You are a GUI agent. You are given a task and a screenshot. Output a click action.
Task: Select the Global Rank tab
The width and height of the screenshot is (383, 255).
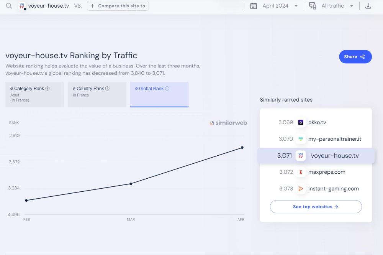[159, 94]
